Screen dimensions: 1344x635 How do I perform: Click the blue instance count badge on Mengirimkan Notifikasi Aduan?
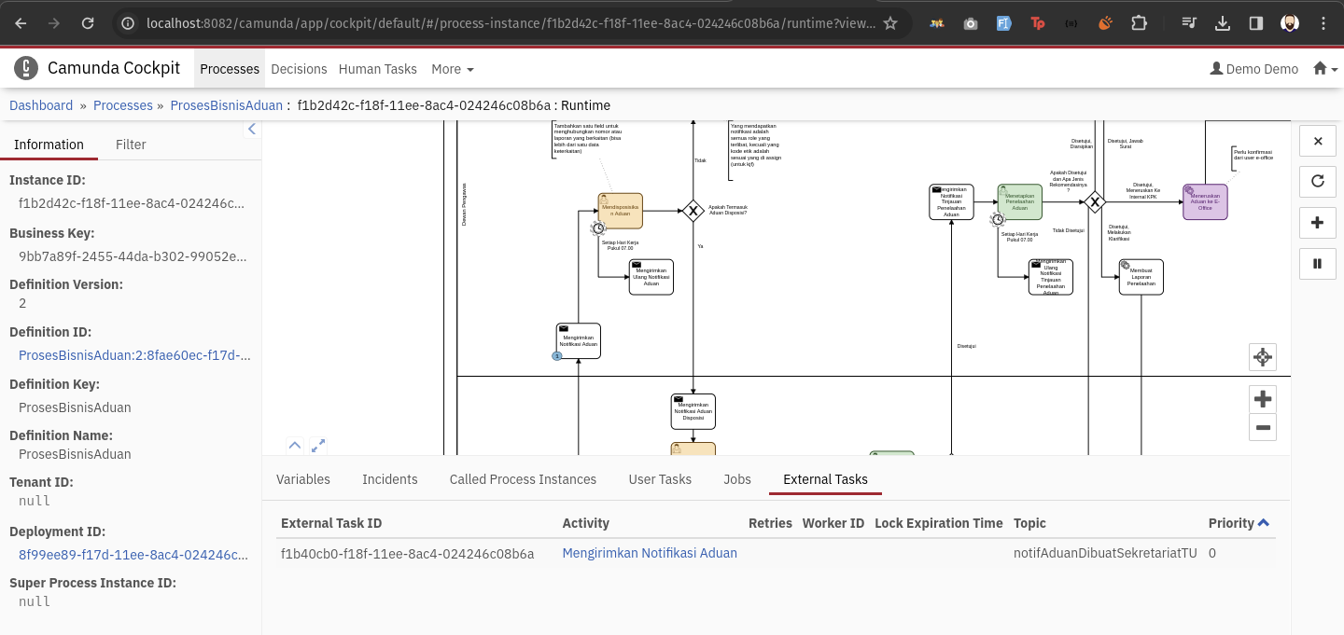point(557,356)
